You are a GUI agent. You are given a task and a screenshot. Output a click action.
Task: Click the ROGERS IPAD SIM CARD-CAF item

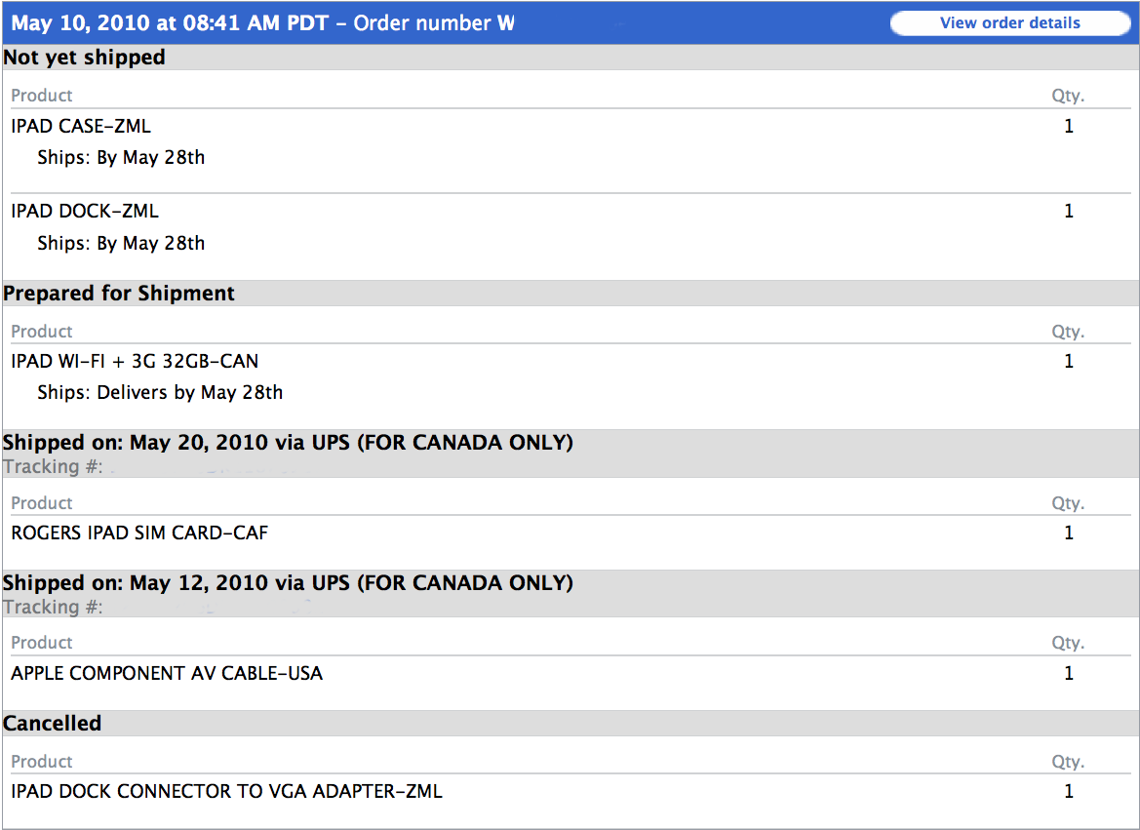(139, 533)
